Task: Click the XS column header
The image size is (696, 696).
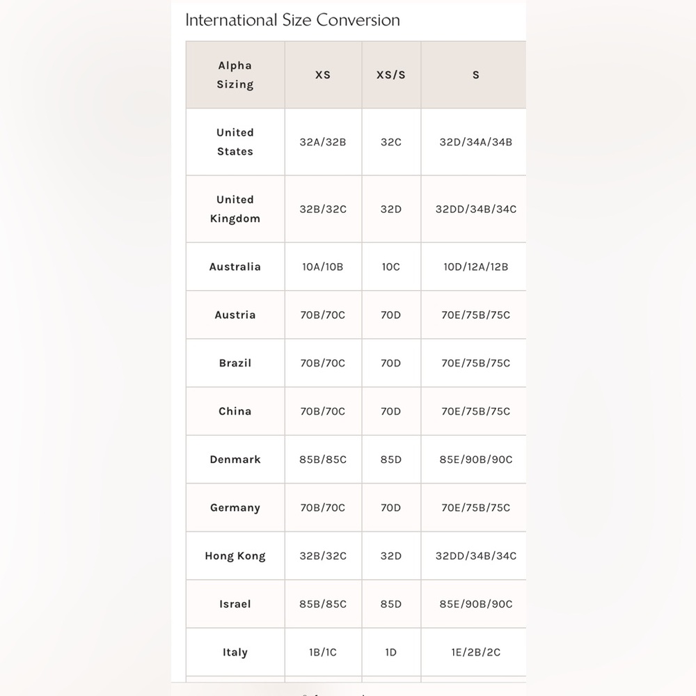Action: pos(323,75)
